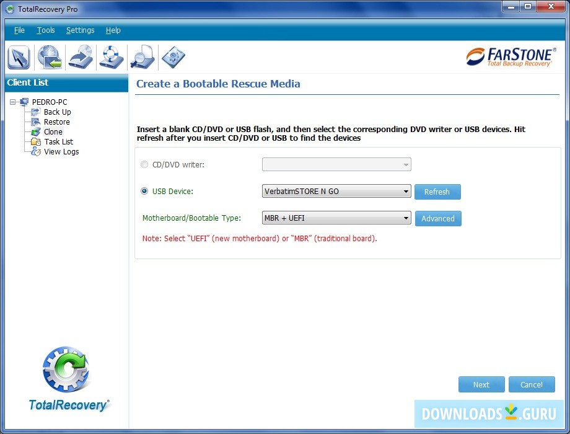Screen dimensions: 570x434
Task: Click the Advanced button
Action: pyautogui.click(x=438, y=218)
